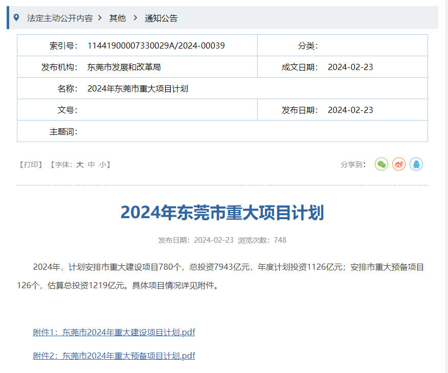Viewport: 448px width, 373px height.
Task: Open 附件1 重大建设项目计划 PDF
Action: pos(114,332)
